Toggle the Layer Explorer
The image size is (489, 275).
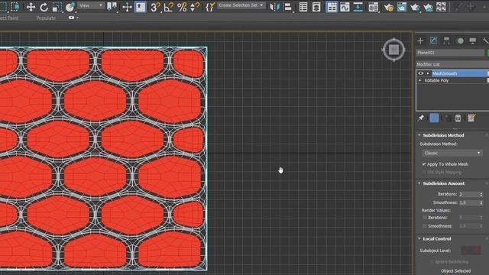tap(316, 7)
